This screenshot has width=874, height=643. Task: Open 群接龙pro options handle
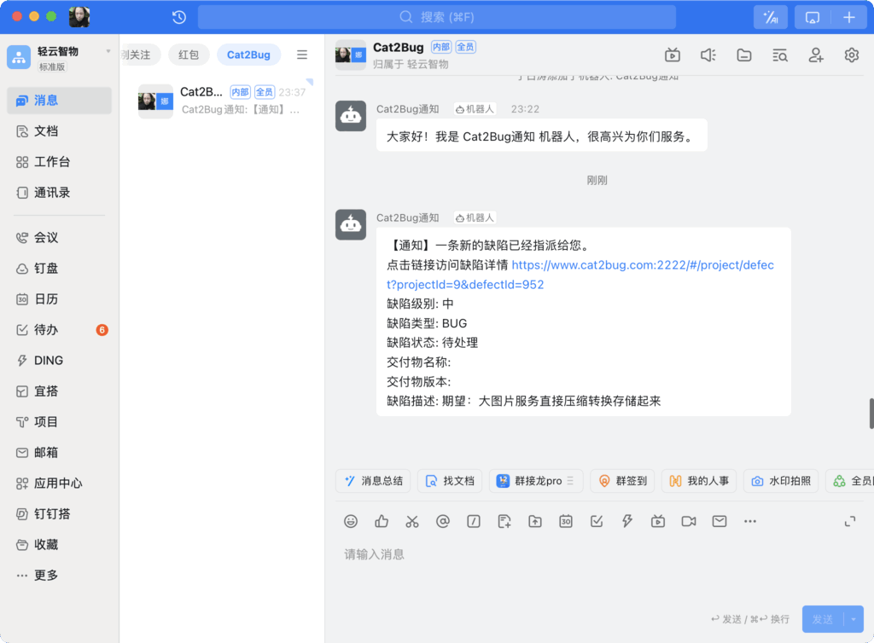[570, 480]
